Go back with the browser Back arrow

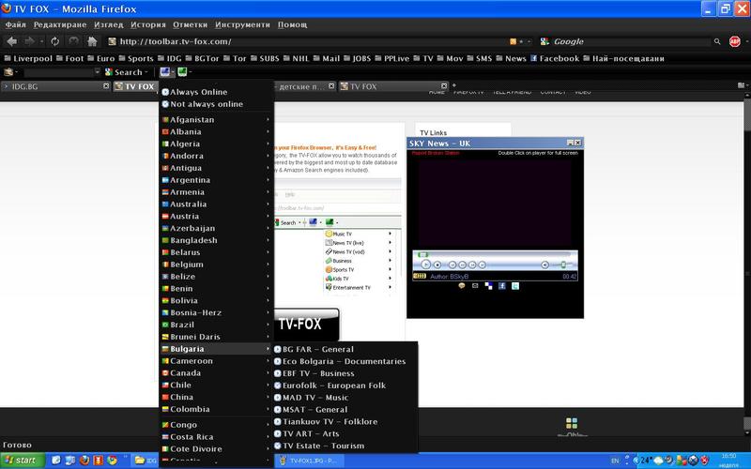[12, 41]
